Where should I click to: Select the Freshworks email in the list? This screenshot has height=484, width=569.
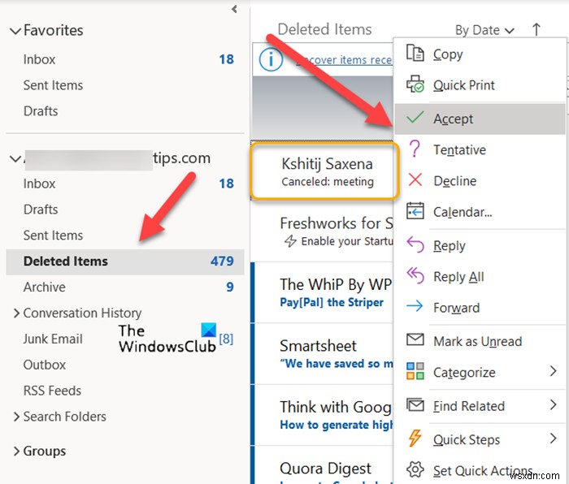[322, 231]
